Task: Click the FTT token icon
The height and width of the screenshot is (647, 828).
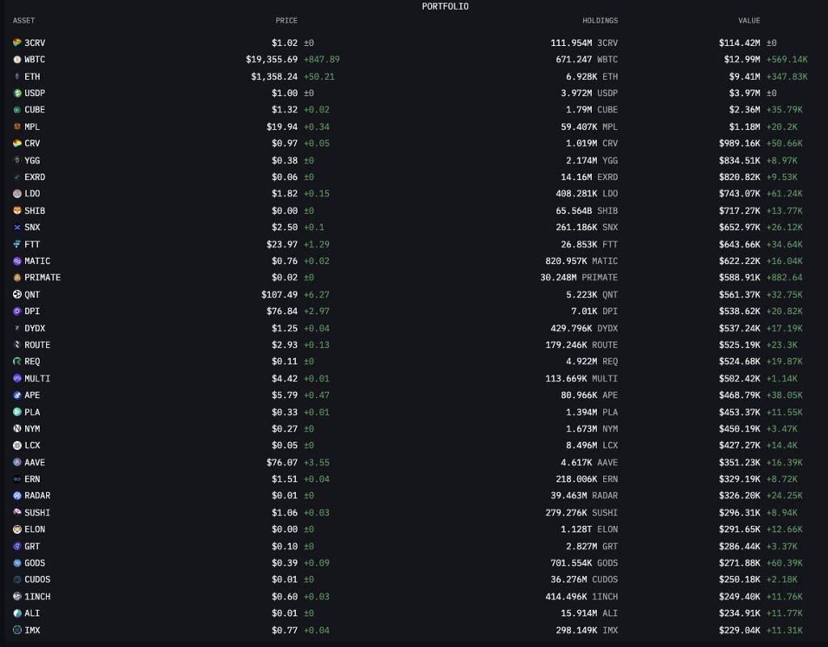Action: (17, 244)
